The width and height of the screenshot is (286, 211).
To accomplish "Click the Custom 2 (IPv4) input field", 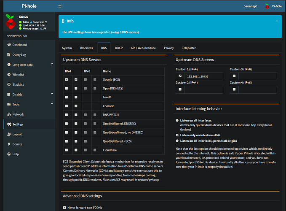I will [x=203, y=89].
